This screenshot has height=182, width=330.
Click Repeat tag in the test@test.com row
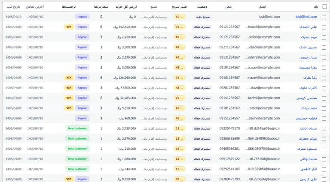(x=82, y=17)
